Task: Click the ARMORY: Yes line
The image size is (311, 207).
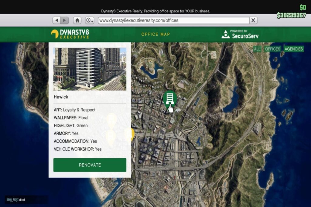Action: click(66, 133)
